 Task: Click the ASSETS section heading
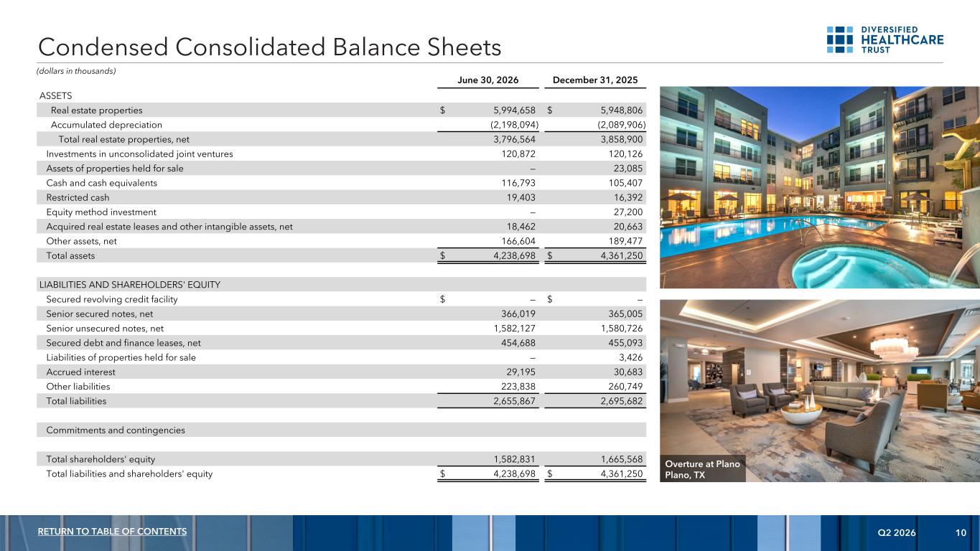pyautogui.click(x=55, y=95)
